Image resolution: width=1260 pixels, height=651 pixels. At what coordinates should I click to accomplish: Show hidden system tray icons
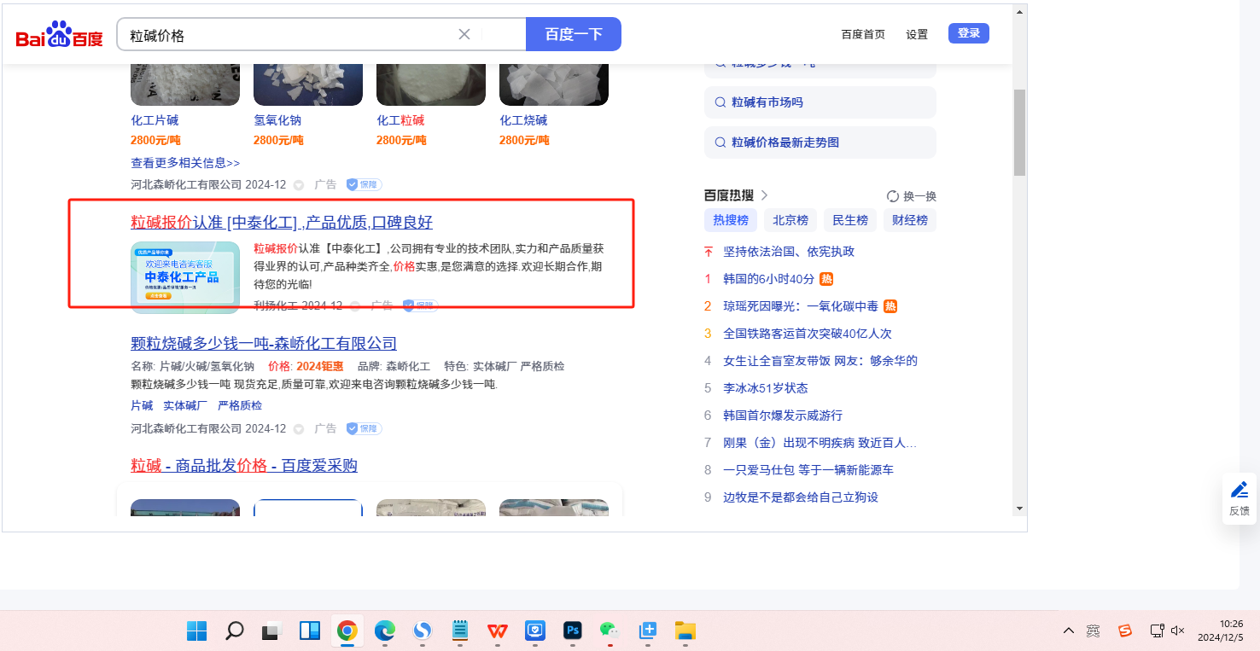pyautogui.click(x=1069, y=631)
